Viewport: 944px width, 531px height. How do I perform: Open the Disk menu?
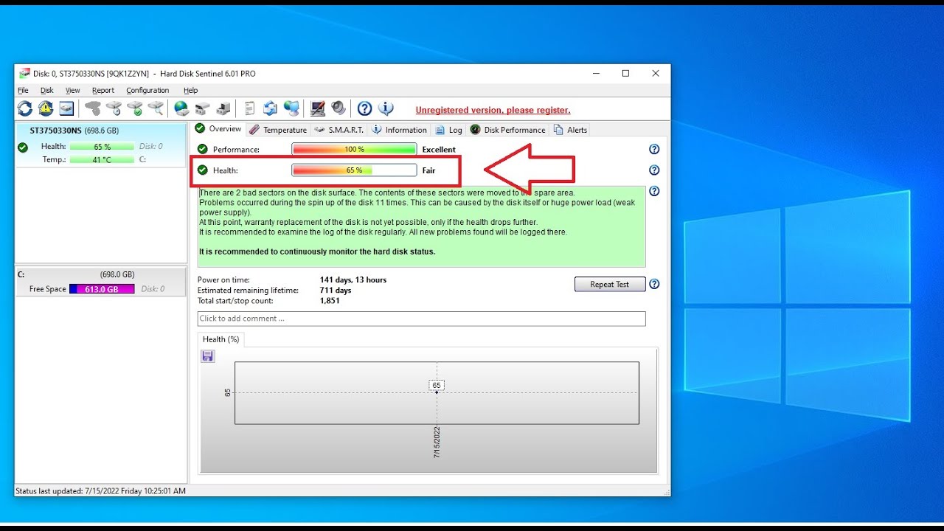point(47,90)
